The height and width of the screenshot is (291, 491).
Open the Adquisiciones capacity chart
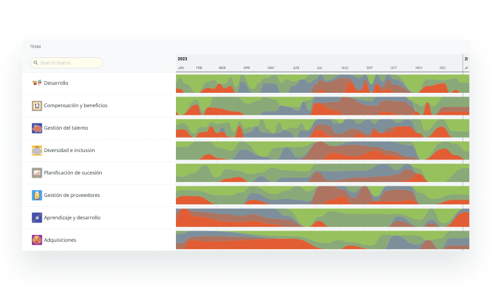pyautogui.click(x=323, y=241)
